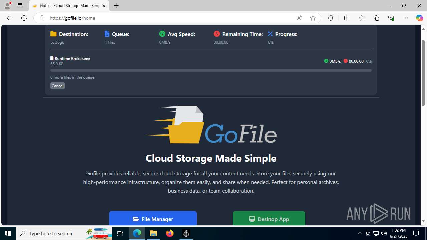
Task: Open Read aloud in address bar
Action: (300, 18)
